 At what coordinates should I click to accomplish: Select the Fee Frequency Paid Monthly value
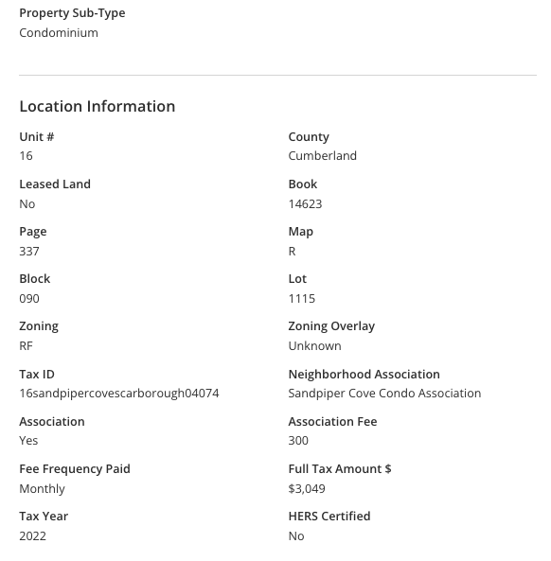(x=42, y=489)
